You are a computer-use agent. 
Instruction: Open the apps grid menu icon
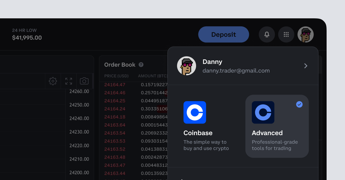(x=286, y=34)
